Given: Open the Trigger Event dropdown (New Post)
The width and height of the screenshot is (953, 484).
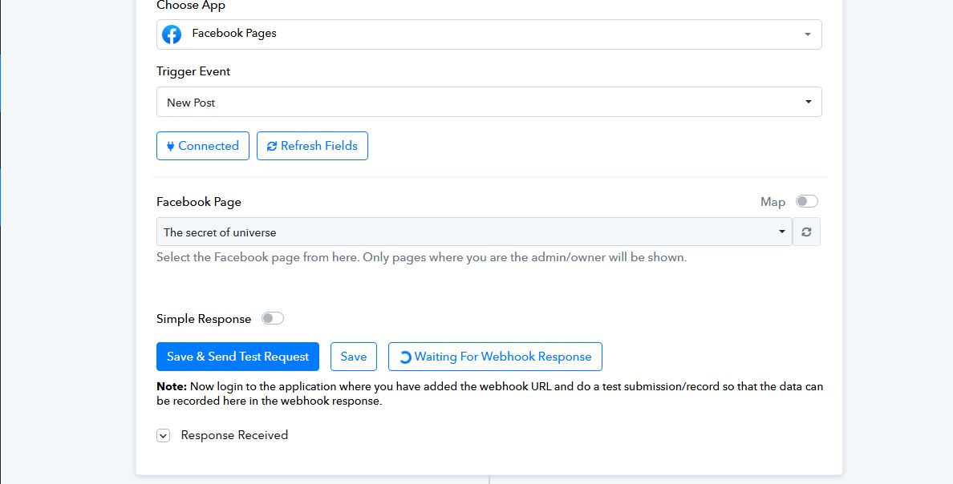Looking at the screenshot, I should pyautogui.click(x=489, y=102).
